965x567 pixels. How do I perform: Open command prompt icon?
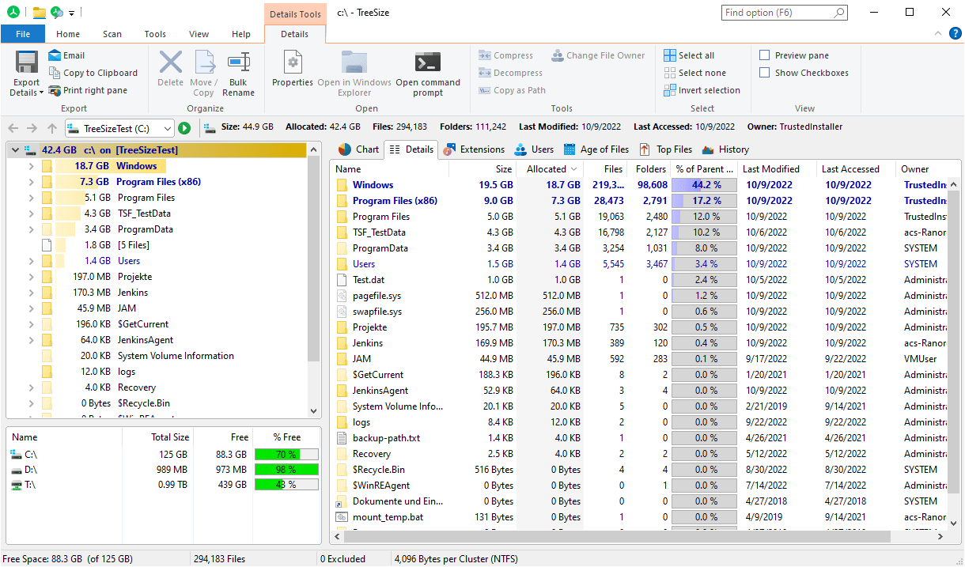[x=428, y=62]
